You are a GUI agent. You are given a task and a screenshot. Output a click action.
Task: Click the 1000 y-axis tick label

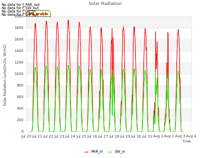(x=19, y=74)
